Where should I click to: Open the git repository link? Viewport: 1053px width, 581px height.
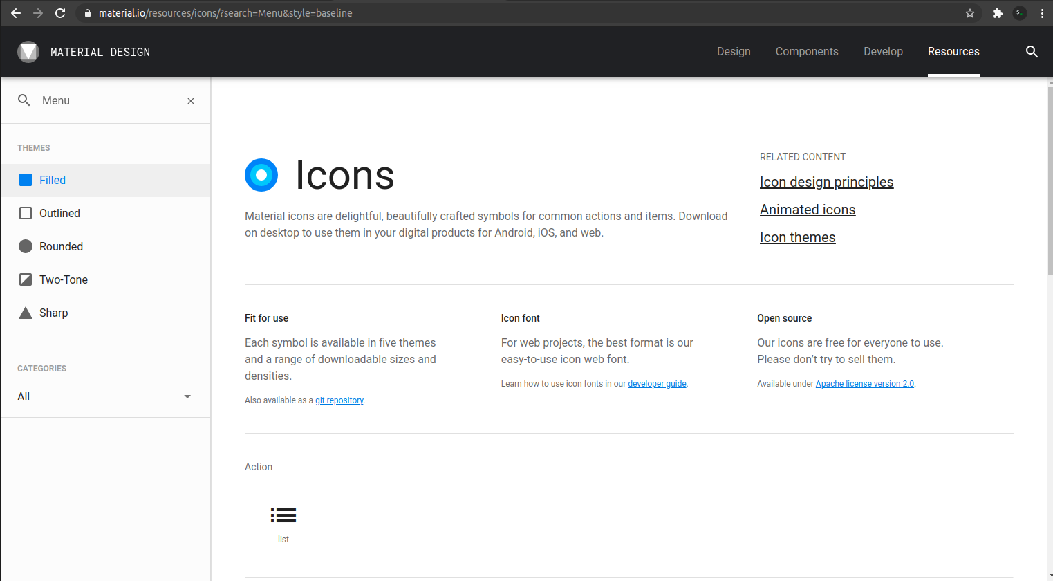[339, 400]
